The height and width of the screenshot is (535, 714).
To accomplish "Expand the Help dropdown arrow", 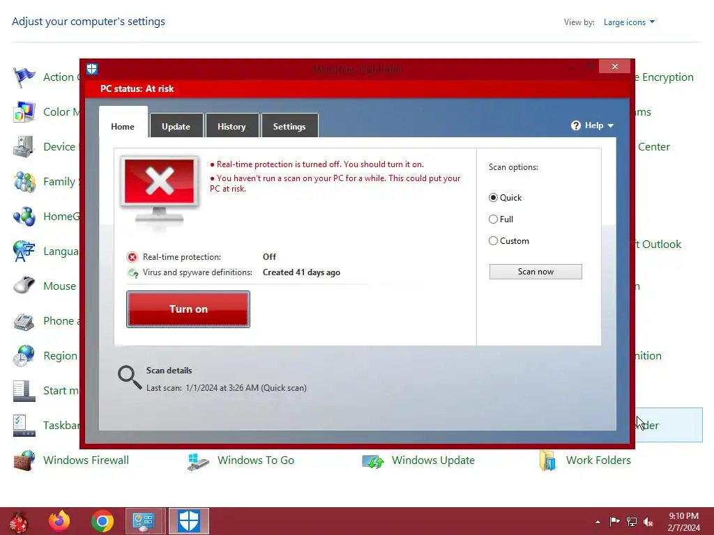I will [x=611, y=126].
